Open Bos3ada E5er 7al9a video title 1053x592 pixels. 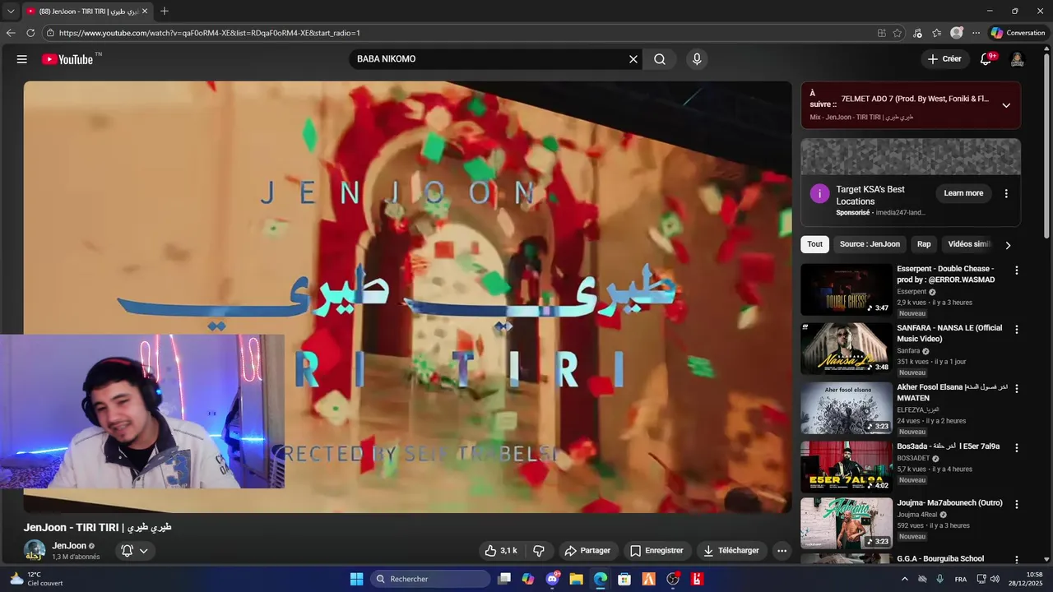pos(948,446)
